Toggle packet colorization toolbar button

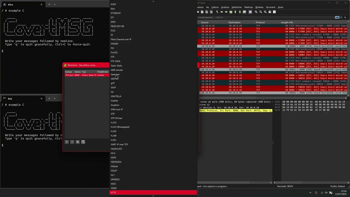[x=250, y=12]
